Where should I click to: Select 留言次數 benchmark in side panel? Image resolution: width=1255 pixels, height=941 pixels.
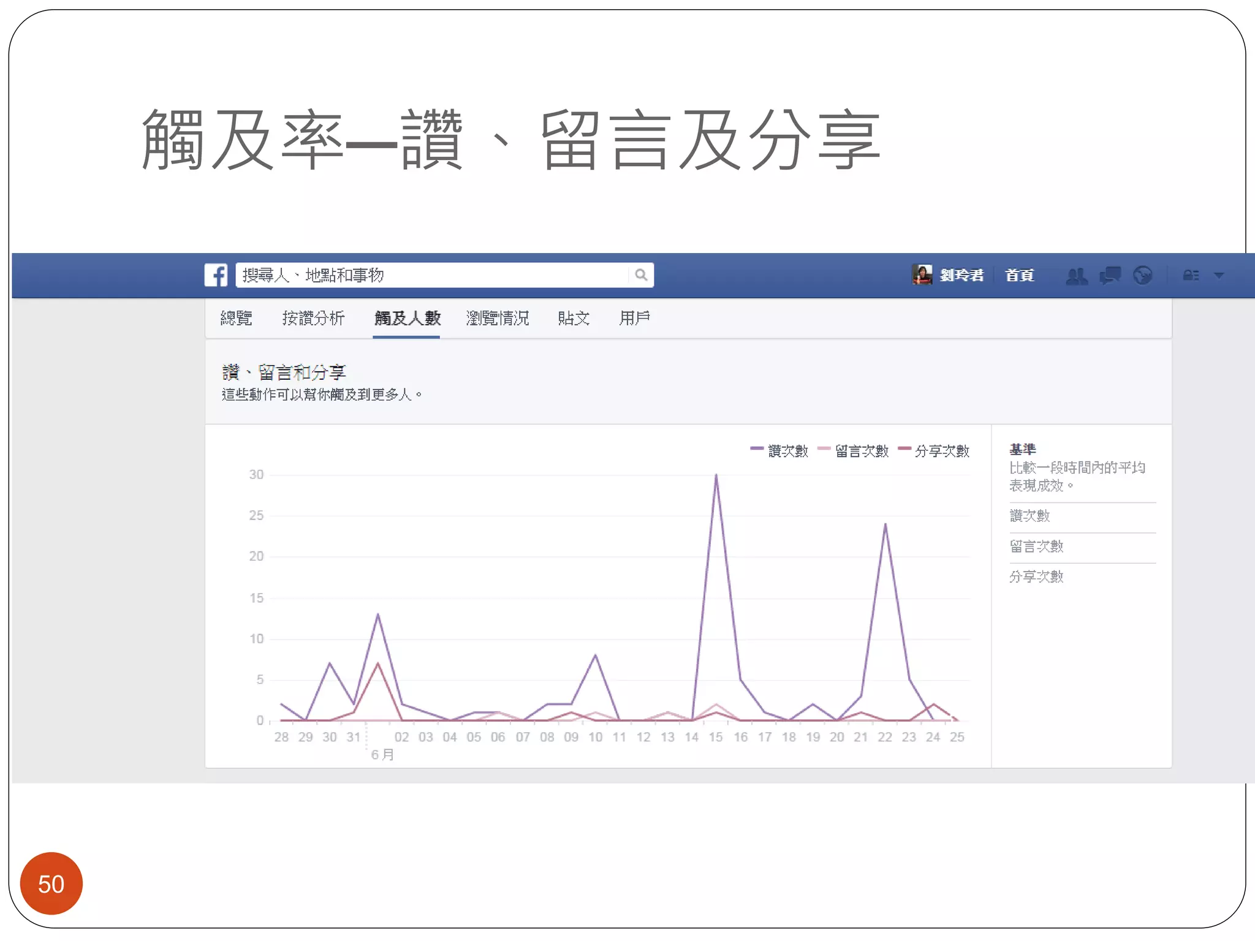[x=1036, y=546]
